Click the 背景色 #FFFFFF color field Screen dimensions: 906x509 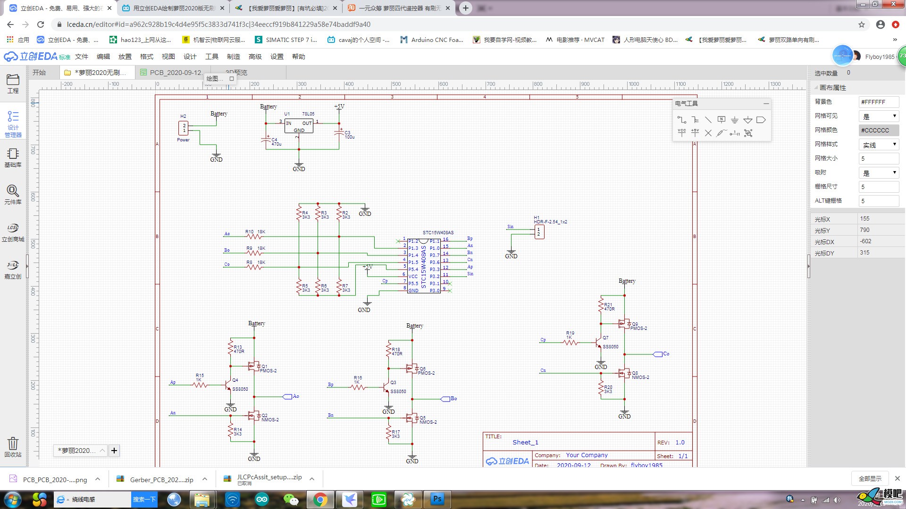point(879,102)
